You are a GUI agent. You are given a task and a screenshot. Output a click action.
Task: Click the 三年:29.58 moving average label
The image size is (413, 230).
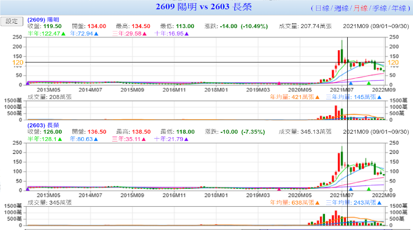pos(129,34)
